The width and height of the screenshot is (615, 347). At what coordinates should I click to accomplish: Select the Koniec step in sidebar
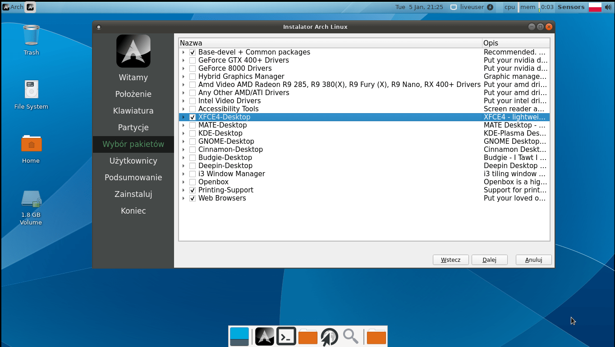tap(133, 211)
